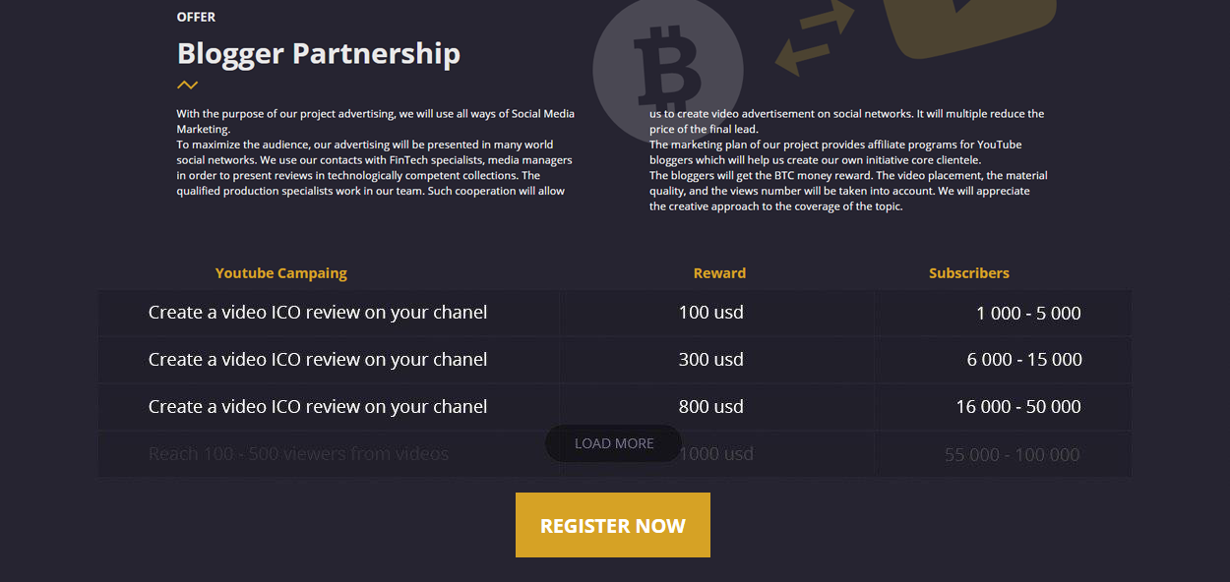The height and width of the screenshot is (582, 1230).
Task: Select the Reward column header
Action: [x=719, y=273]
